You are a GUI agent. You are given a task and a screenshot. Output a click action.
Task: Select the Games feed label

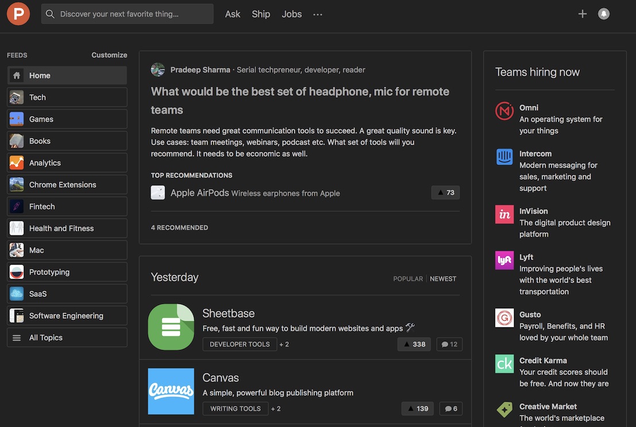(x=41, y=119)
